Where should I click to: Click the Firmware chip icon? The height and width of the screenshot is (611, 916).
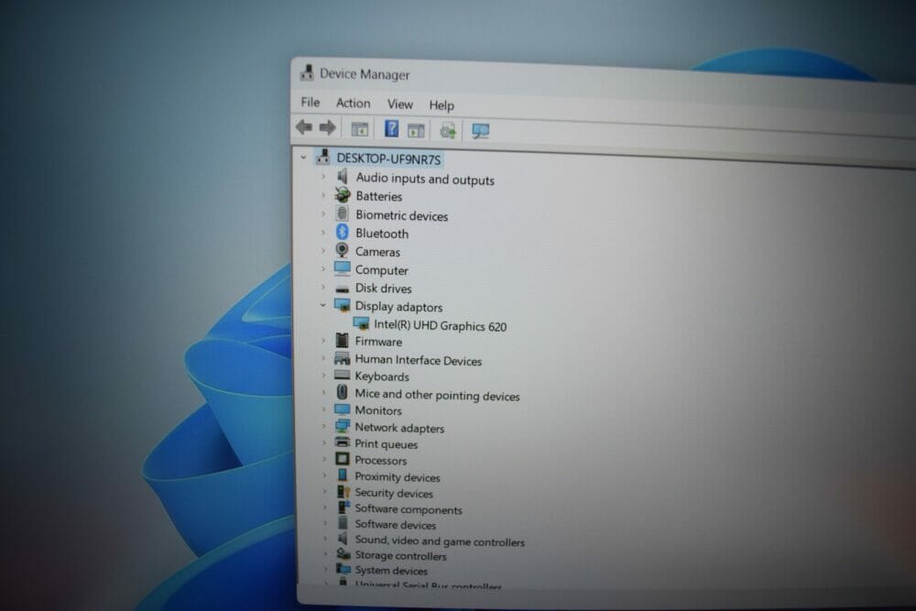point(343,340)
